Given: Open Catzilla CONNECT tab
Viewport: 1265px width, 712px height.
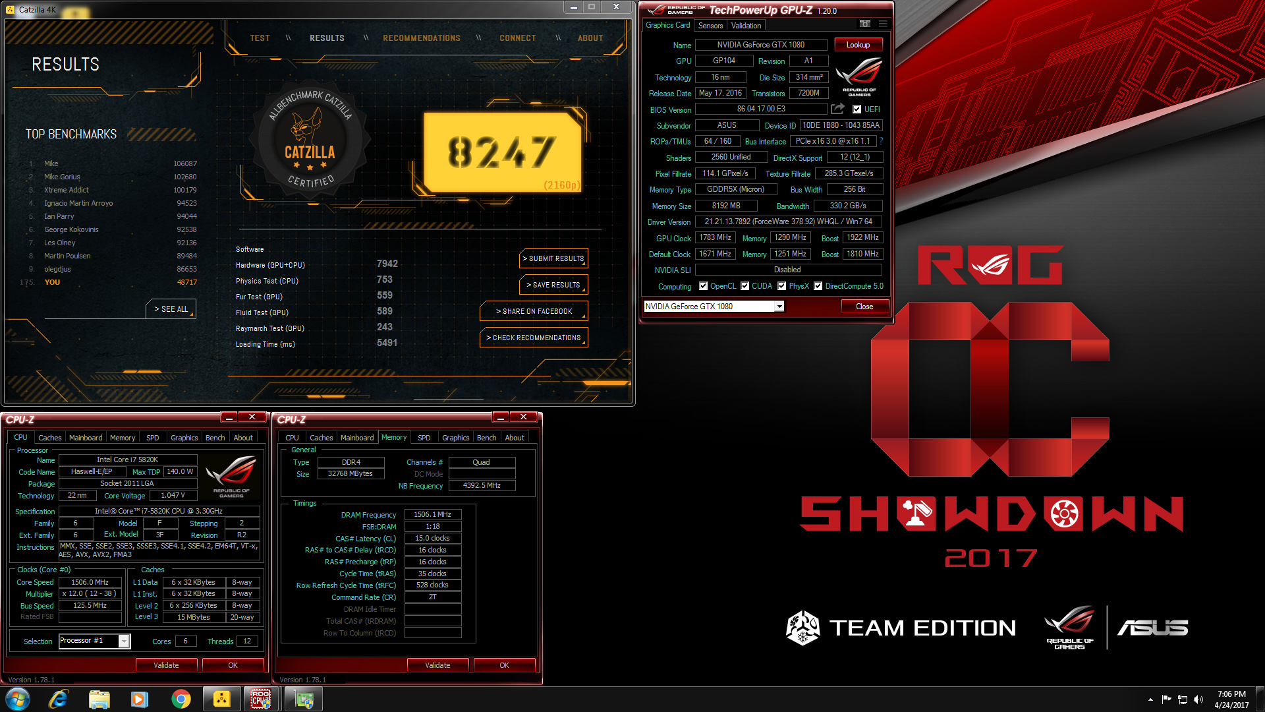Looking at the screenshot, I should [x=518, y=38].
